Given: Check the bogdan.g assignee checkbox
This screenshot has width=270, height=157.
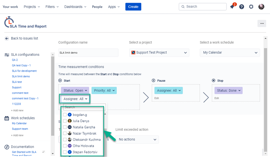Looking at the screenshot, I should click(65, 115).
